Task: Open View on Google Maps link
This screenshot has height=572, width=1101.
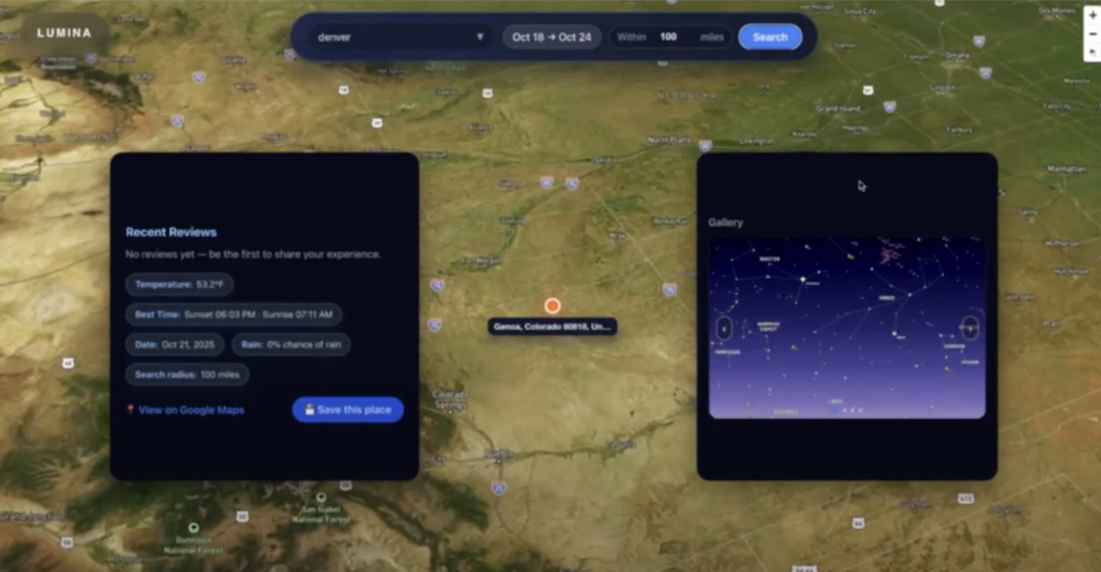Action: [191, 410]
